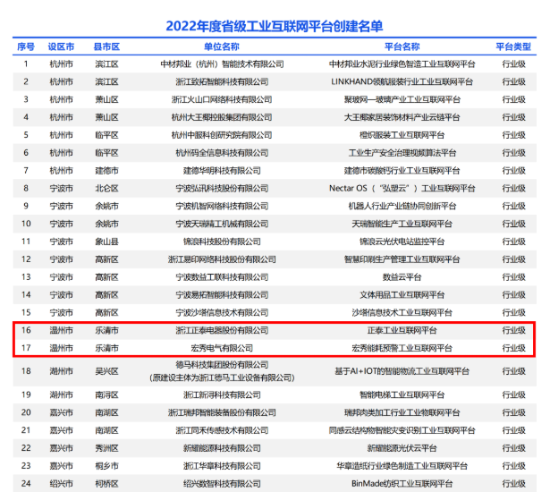Click the 柯桥区 county cell
Image resolution: width=550 pixels, height=492 pixels.
point(107,484)
